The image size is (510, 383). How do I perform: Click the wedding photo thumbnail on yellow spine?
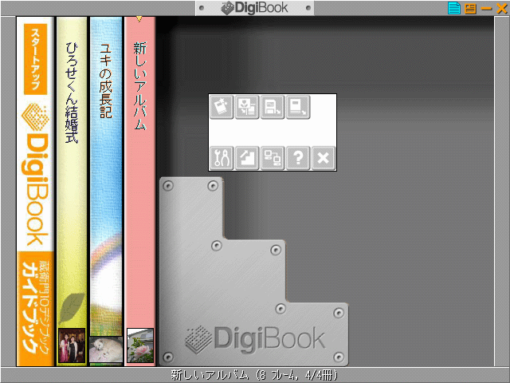(x=72, y=345)
